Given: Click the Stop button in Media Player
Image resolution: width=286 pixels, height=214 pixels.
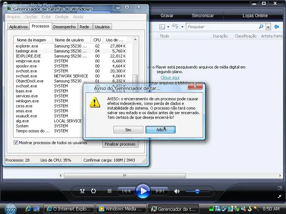Looking at the screenshot, I should click(x=109, y=191).
